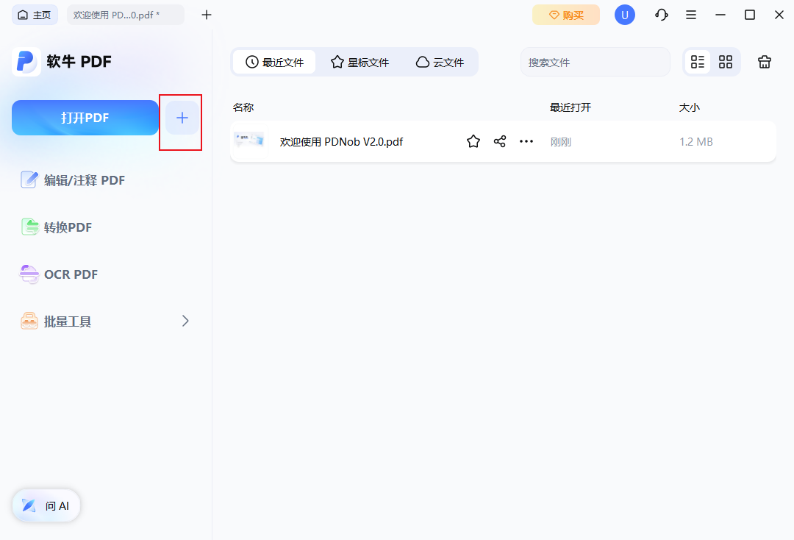Click the 软牛 PDF logo
The image size is (794, 540).
pyautogui.click(x=26, y=62)
